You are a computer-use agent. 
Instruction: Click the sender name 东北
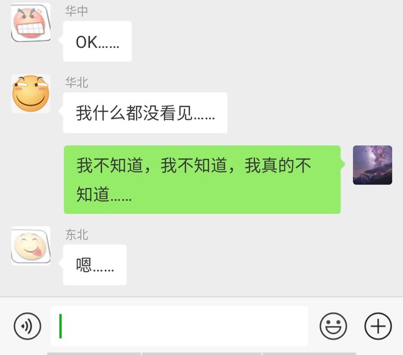click(x=77, y=235)
